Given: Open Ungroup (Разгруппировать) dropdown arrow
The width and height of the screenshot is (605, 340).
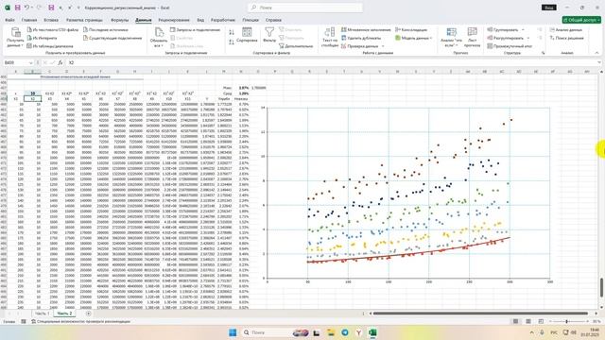Looking at the screenshot, I should point(528,38).
